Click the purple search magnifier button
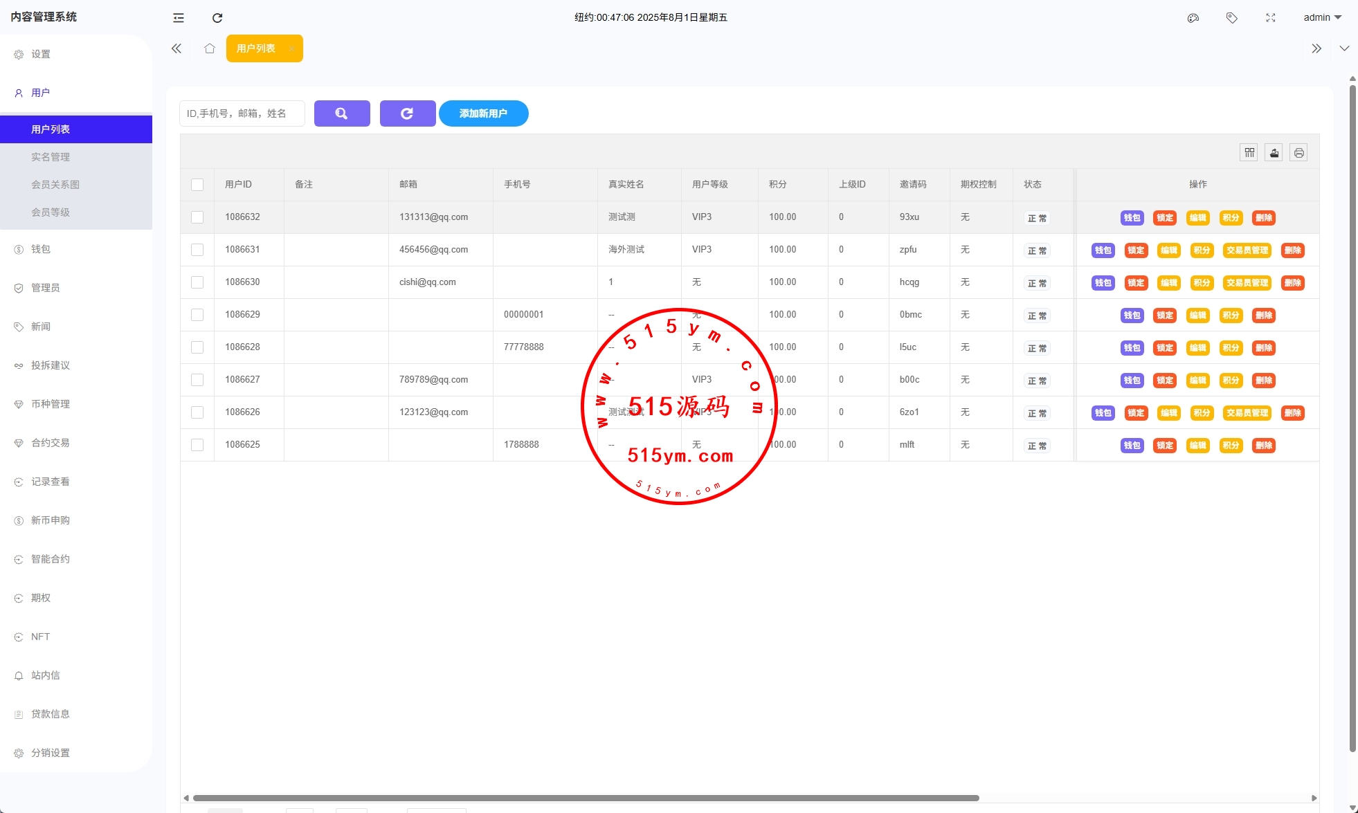This screenshot has width=1358, height=813. pos(342,113)
